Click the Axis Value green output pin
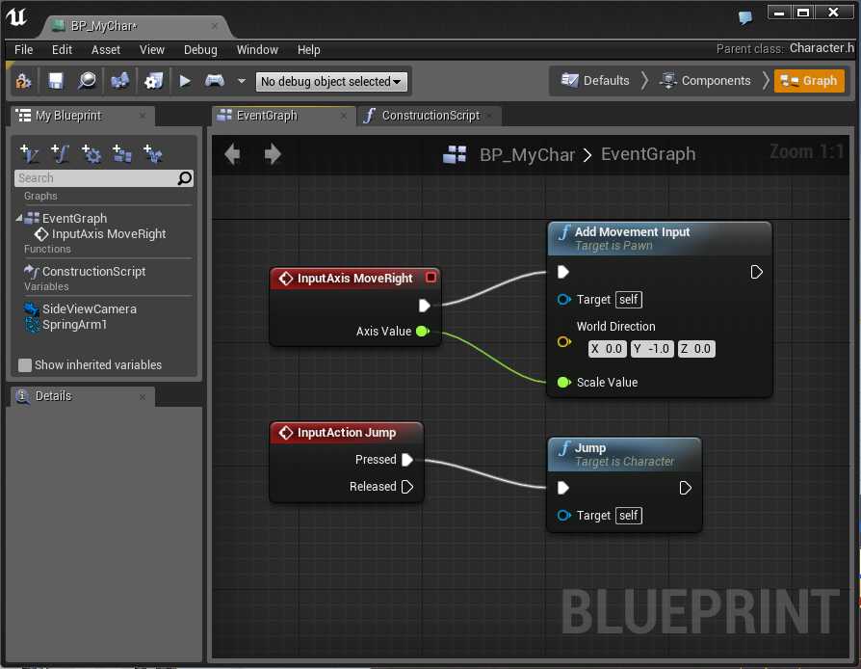The image size is (861, 669). pyautogui.click(x=423, y=331)
